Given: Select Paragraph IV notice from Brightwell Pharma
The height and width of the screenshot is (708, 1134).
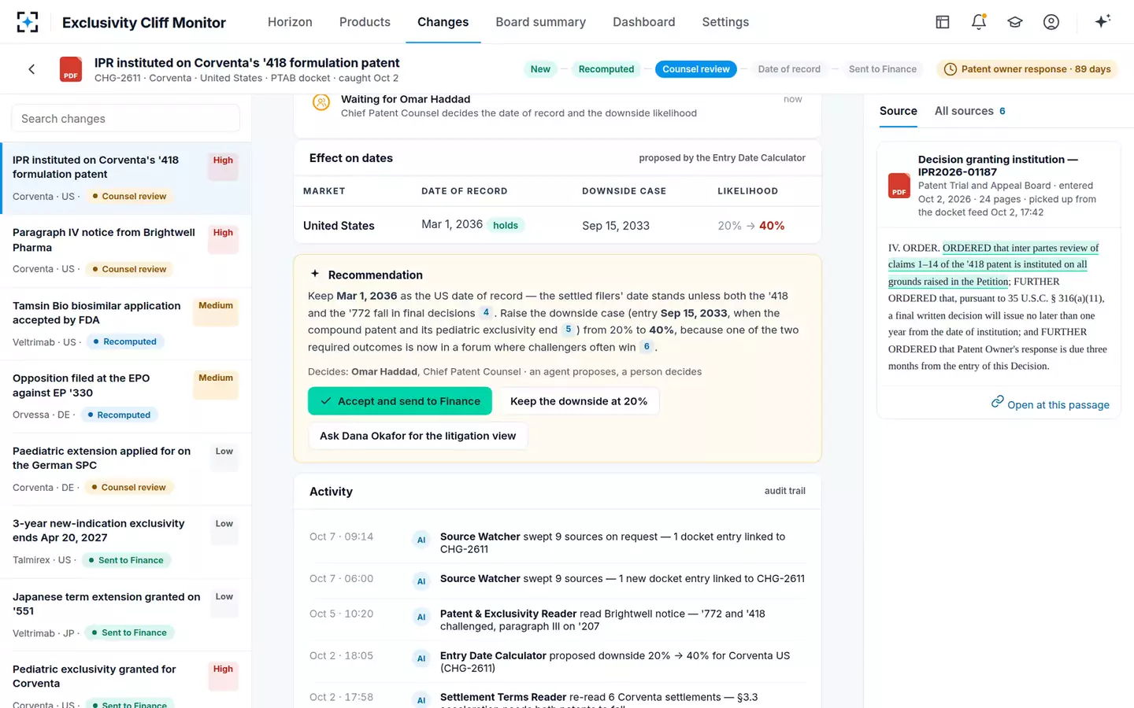Looking at the screenshot, I should point(126,252).
